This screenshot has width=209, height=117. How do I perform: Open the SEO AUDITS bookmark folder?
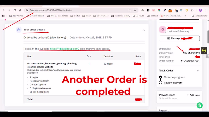[x=16, y=16]
